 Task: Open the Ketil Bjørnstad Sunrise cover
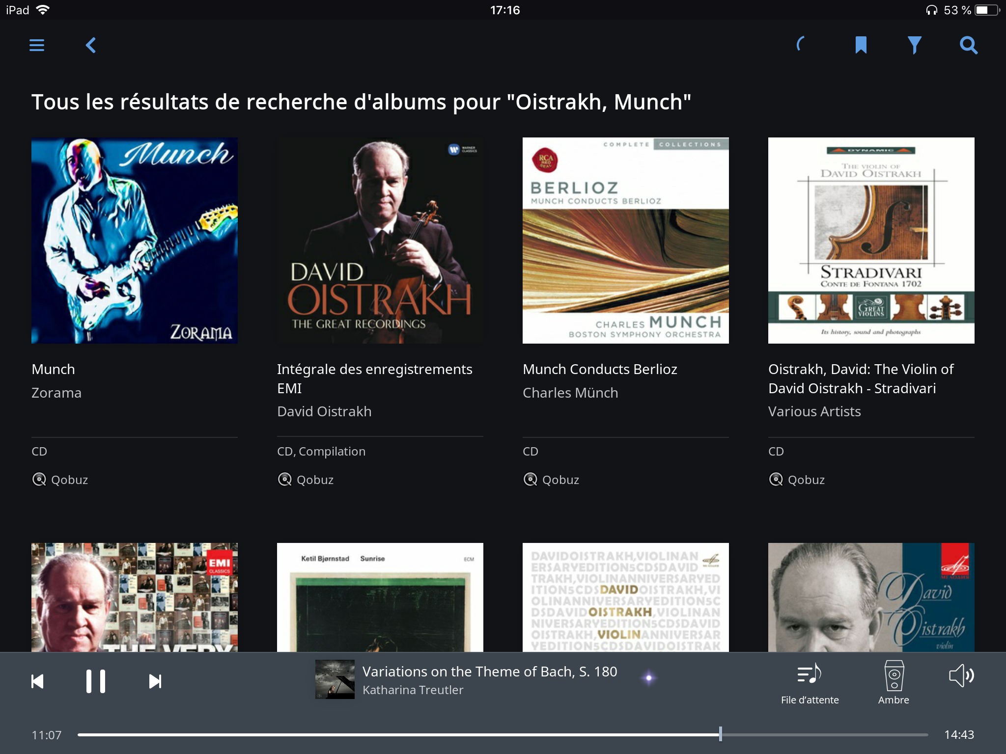380,597
